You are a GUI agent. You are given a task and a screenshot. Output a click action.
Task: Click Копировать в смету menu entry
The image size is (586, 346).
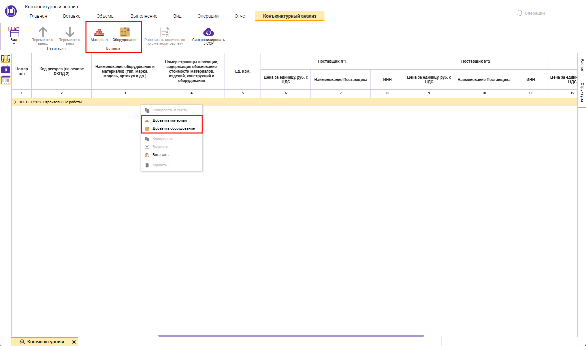coord(172,110)
